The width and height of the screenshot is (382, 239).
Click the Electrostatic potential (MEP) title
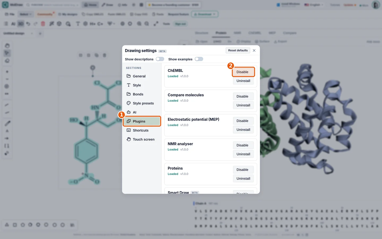193,119
